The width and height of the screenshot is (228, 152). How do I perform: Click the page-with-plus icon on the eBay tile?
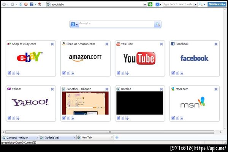pyautogui.click(x=18, y=73)
